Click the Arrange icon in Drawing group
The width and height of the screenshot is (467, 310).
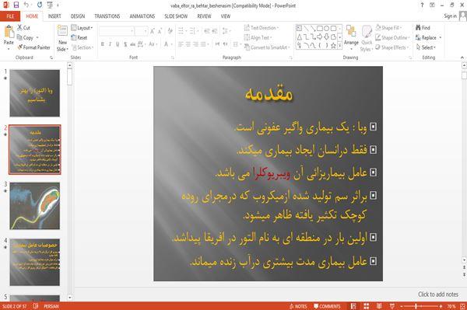(x=351, y=32)
